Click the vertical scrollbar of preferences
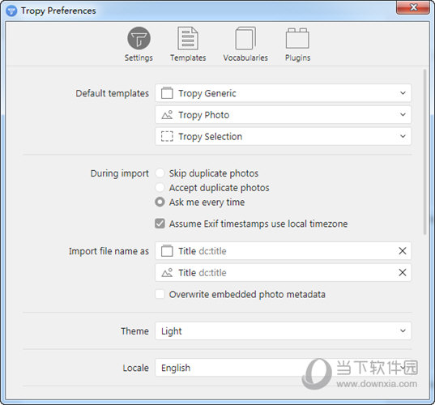 pyautogui.click(x=425, y=152)
